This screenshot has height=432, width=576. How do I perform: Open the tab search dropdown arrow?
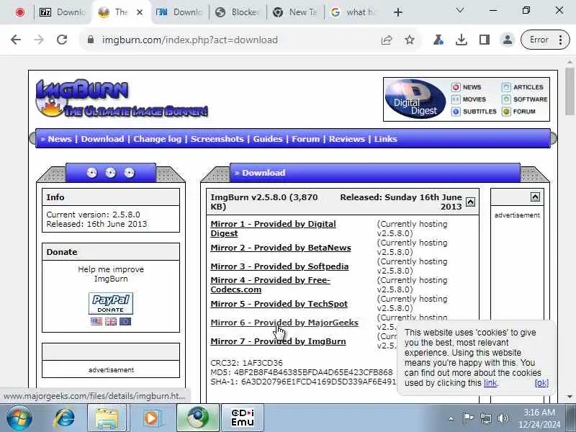pos(459,10)
